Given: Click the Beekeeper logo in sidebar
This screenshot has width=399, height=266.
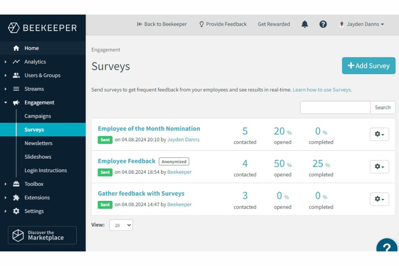Looking at the screenshot, I should point(42,28).
